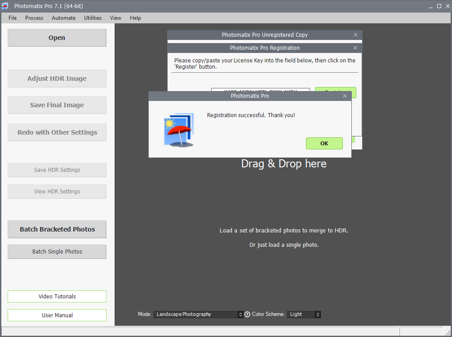Expand the Color Scheme dropdown showing Light

tap(304, 314)
